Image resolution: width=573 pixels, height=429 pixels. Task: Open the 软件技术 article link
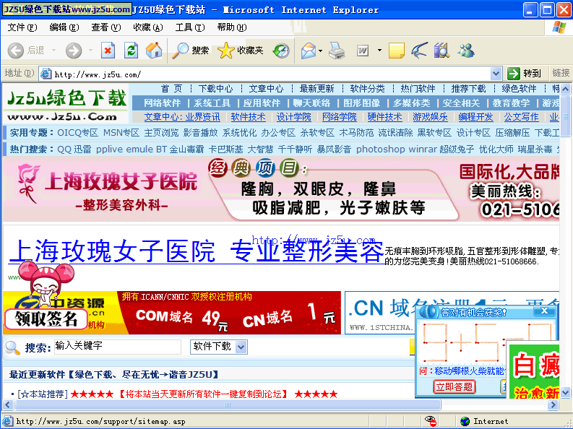(x=248, y=117)
